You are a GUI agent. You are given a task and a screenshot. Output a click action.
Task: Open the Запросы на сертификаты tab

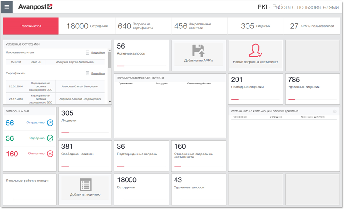click(143, 26)
